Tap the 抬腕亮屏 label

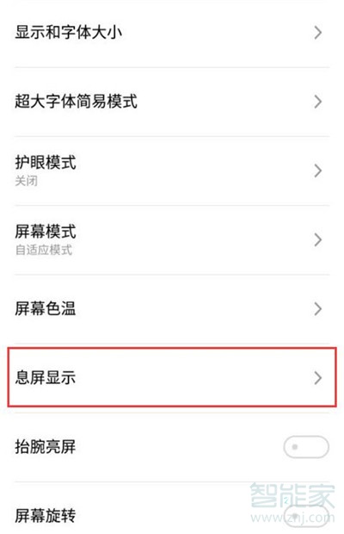tap(46, 447)
